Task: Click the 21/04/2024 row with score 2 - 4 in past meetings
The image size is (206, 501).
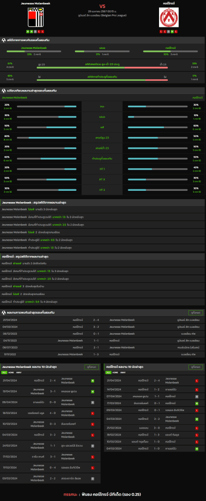Action: tap(103, 320)
